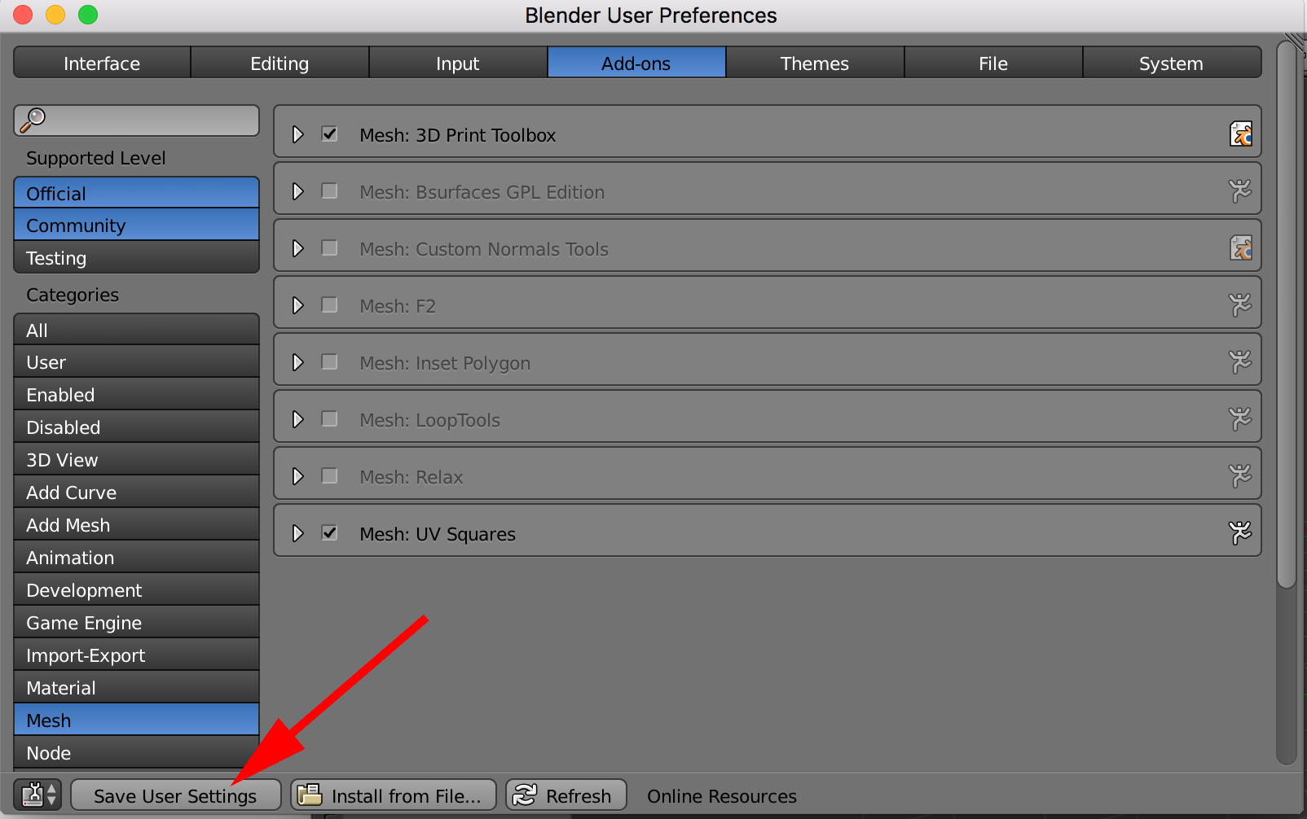Click the magnifier icon in search field

pos(33,120)
